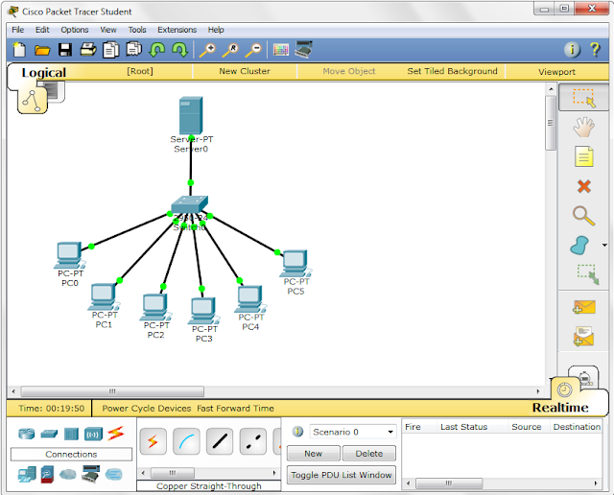This screenshot has height=495, width=614.
Task: Select the Wireless Devices category
Action: pos(93,434)
